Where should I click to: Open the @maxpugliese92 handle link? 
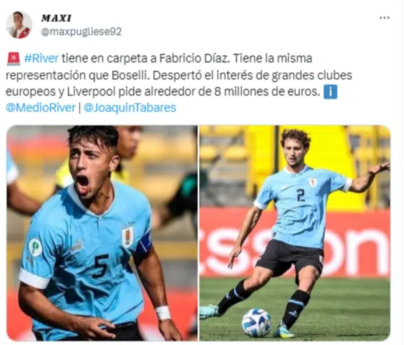[81, 32]
